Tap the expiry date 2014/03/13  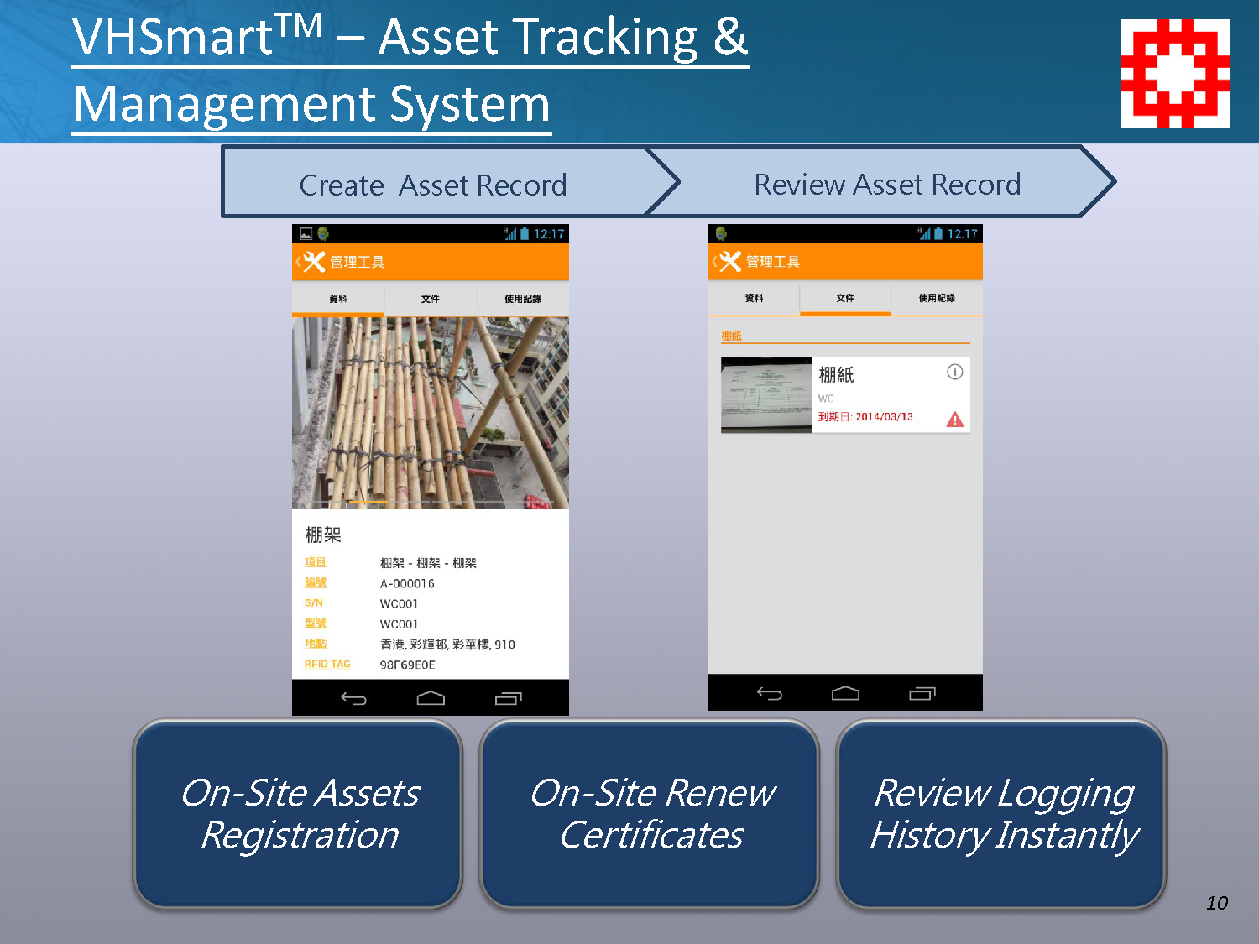coord(884,416)
